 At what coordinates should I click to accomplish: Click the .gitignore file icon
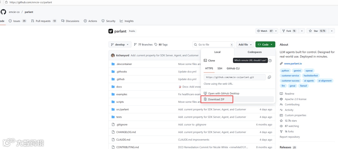pos(113,125)
